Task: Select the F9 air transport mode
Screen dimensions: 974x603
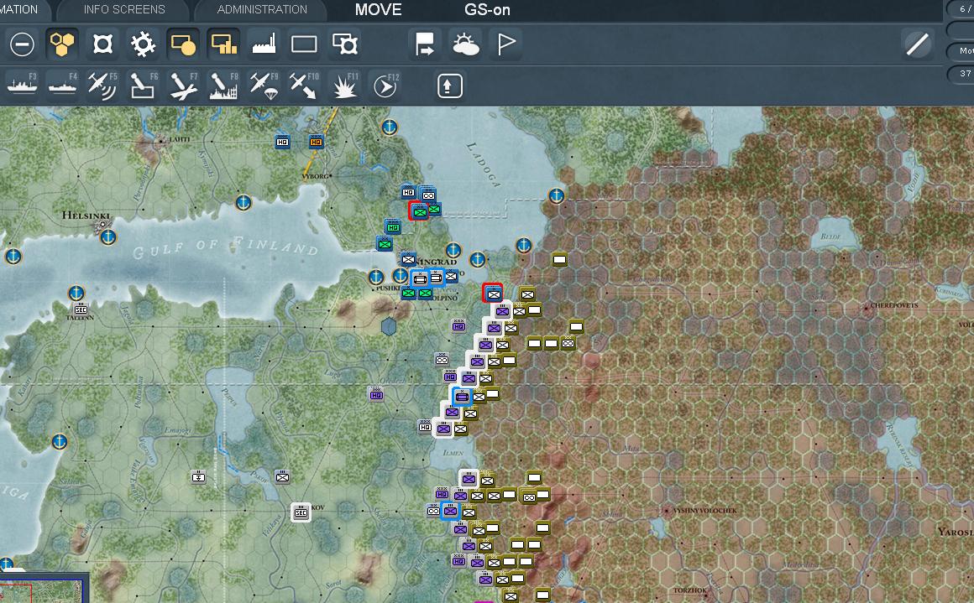Action: click(264, 86)
